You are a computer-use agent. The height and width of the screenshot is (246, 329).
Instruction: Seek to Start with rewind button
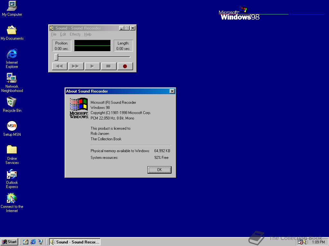point(59,66)
